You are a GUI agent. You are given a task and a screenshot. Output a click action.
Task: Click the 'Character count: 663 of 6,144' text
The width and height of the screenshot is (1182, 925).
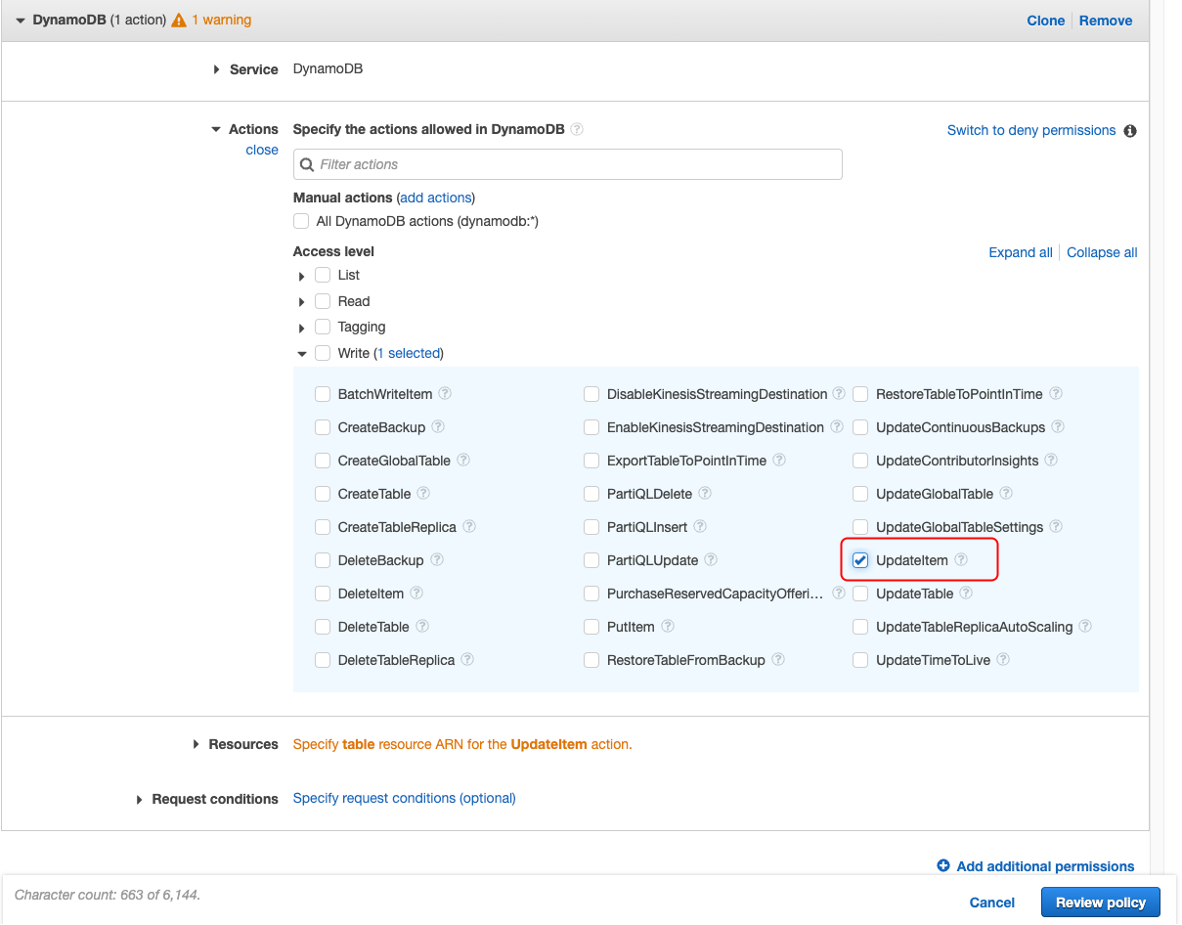click(x=108, y=895)
